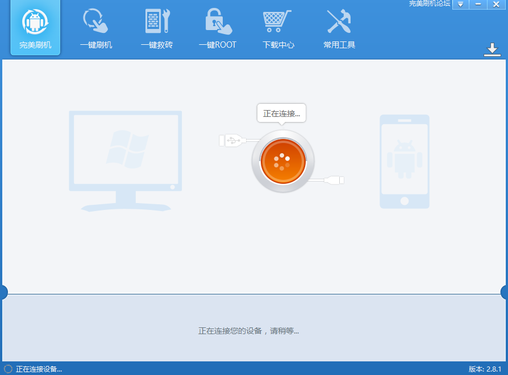The image size is (508, 375).
Task: Click the orange connecting spinner button
Action: [x=283, y=161]
